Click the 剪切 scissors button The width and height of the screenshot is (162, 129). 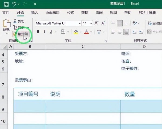19,21
